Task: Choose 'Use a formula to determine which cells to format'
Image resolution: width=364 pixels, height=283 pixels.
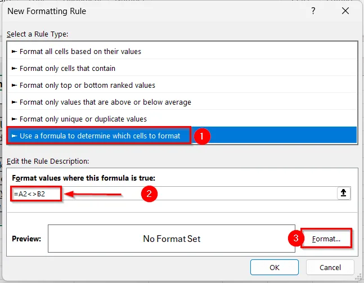Action: [182, 136]
